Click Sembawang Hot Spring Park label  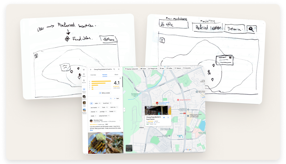[x=135, y=95]
